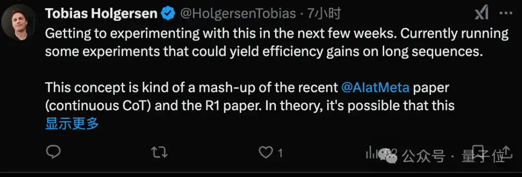Click the paragraph starting 'Getting to experimenting'
The width and height of the screenshot is (522, 177).
276,43
